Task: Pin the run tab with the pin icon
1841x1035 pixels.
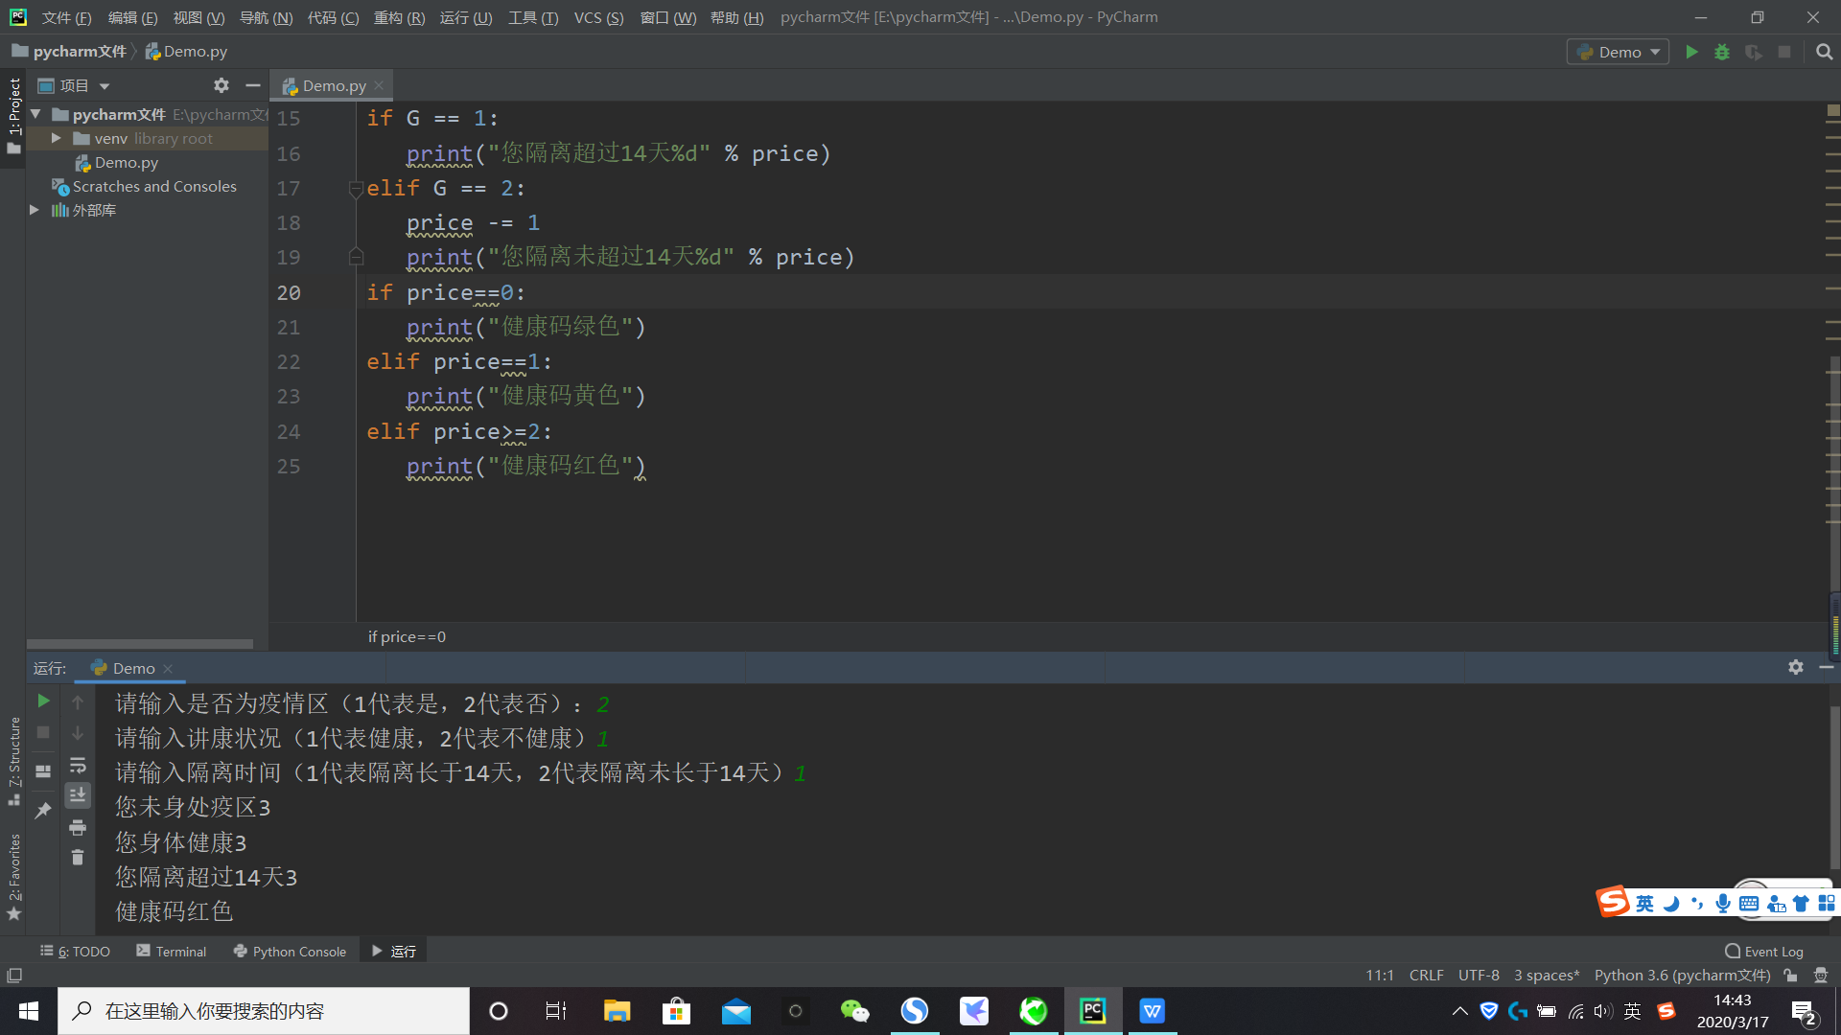Action: point(43,811)
